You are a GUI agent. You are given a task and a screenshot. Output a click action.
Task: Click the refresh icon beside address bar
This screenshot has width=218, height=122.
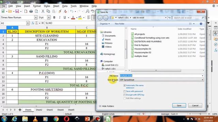169,18
